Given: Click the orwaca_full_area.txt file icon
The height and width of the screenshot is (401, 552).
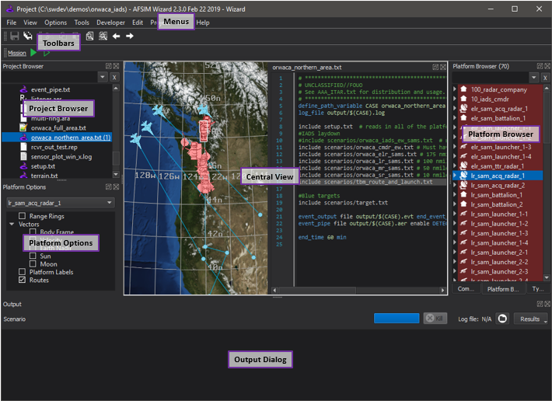Looking at the screenshot, I should click(23, 127).
